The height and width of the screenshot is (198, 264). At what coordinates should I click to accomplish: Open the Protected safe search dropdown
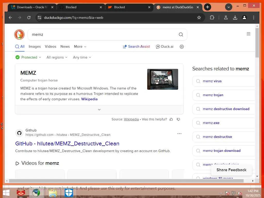[28, 57]
